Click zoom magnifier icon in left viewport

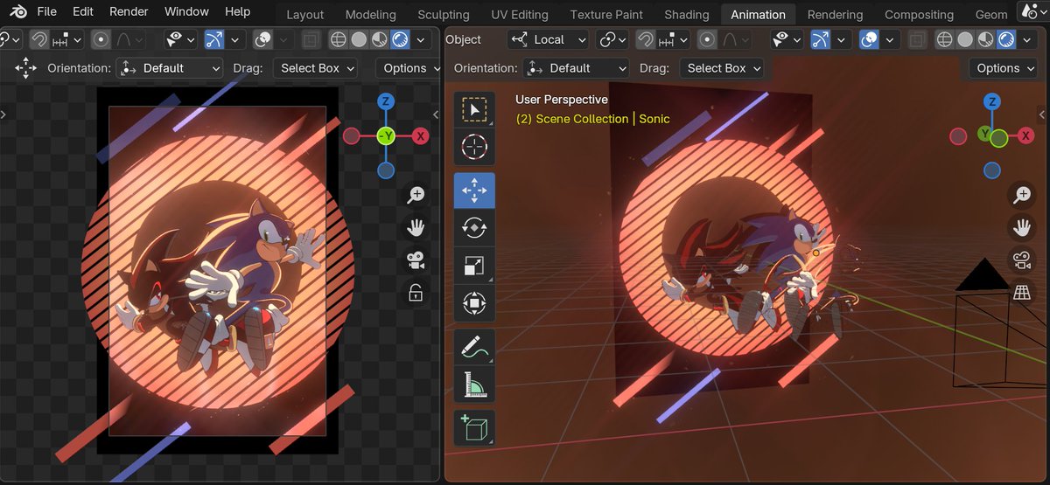[x=416, y=196]
